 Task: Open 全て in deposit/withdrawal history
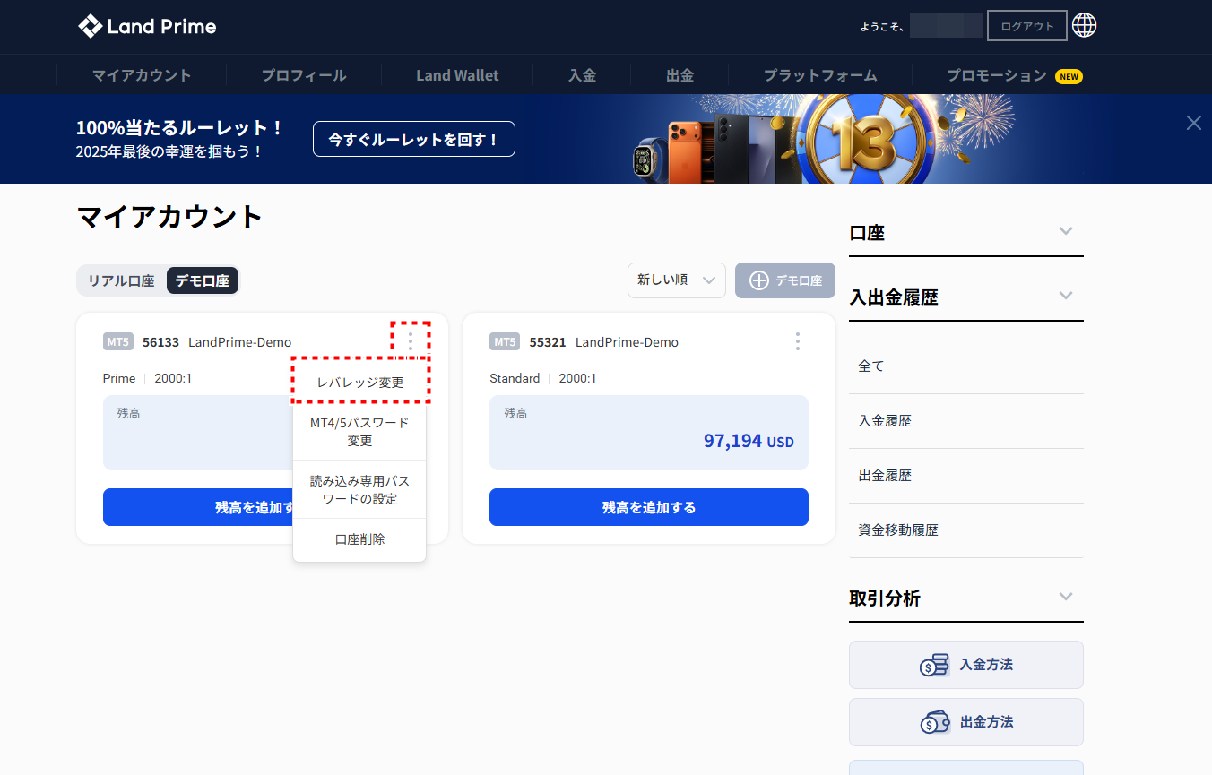point(966,366)
